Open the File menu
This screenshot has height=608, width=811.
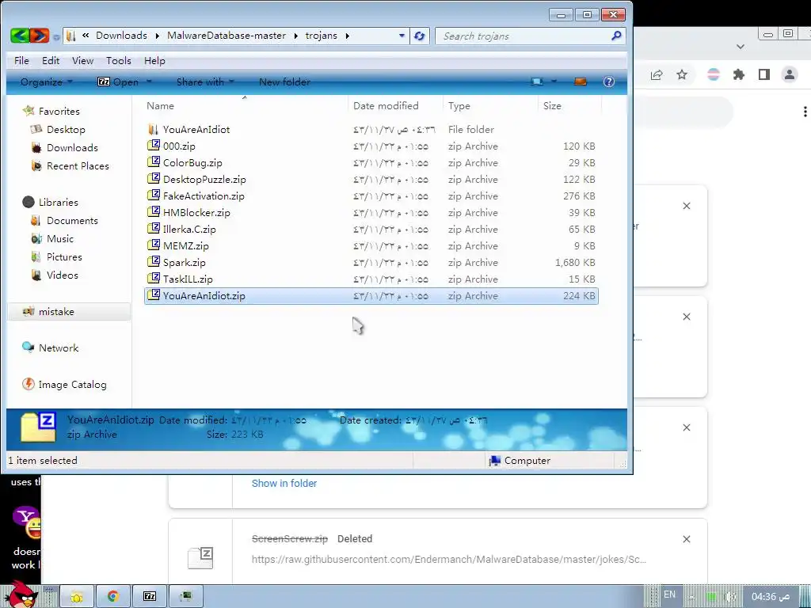(x=21, y=60)
